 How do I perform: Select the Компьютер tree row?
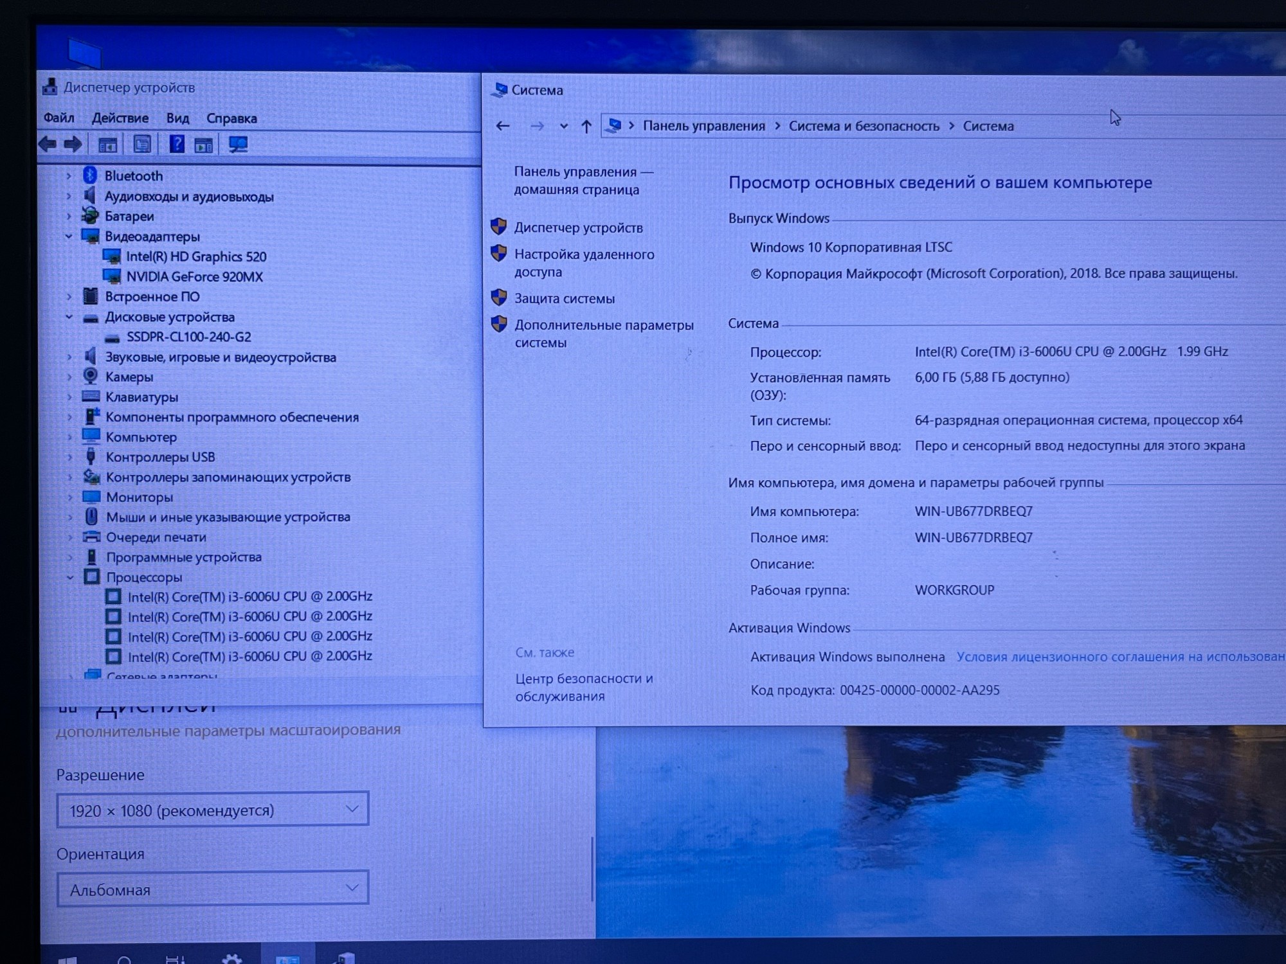tap(141, 437)
